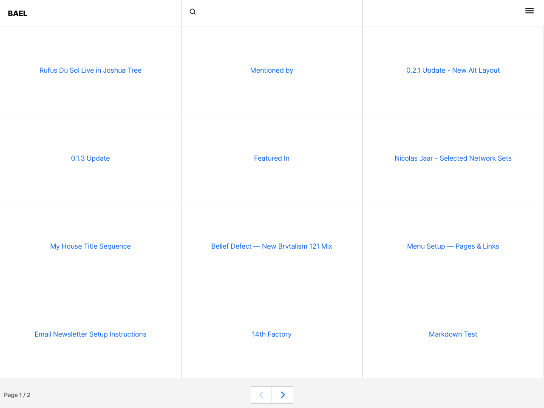Image resolution: width=544 pixels, height=408 pixels.
Task: Open the Markdown Test post
Action: (453, 334)
